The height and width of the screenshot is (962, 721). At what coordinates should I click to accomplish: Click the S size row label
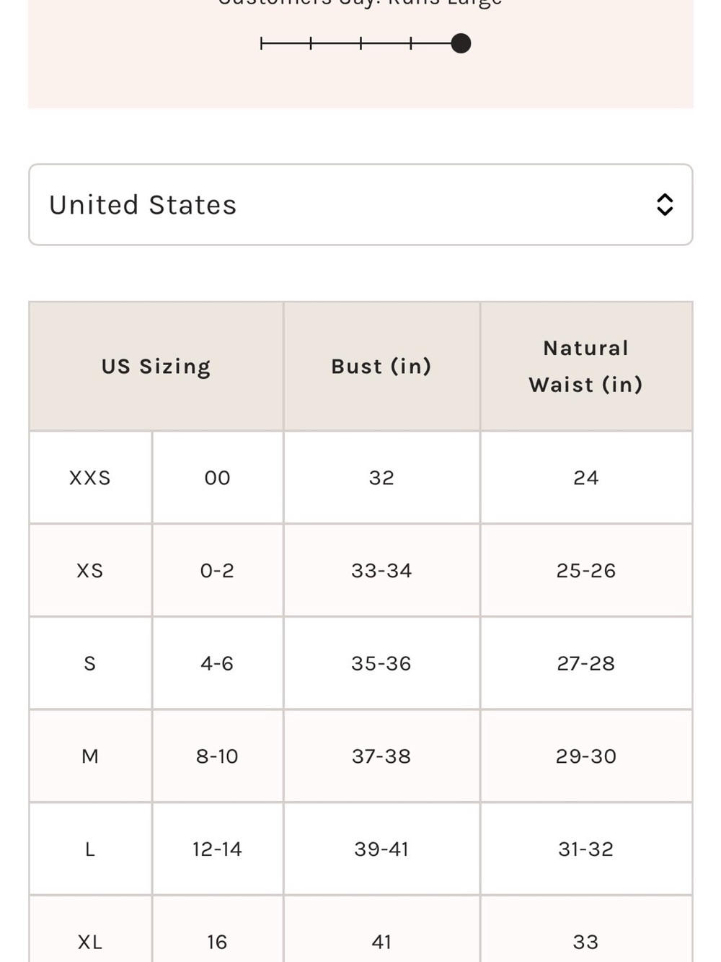coord(90,663)
